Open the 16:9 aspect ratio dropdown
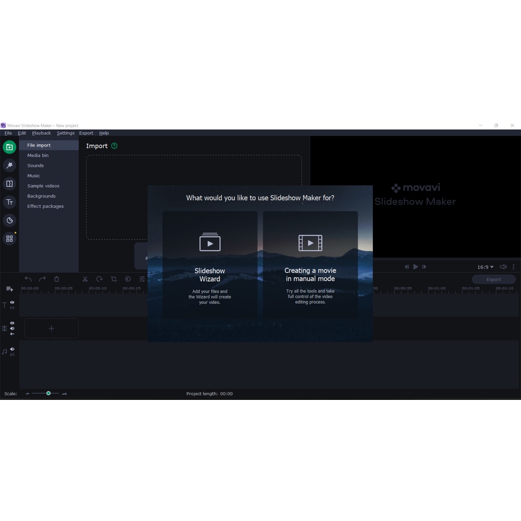The height and width of the screenshot is (521, 521). coord(485,267)
